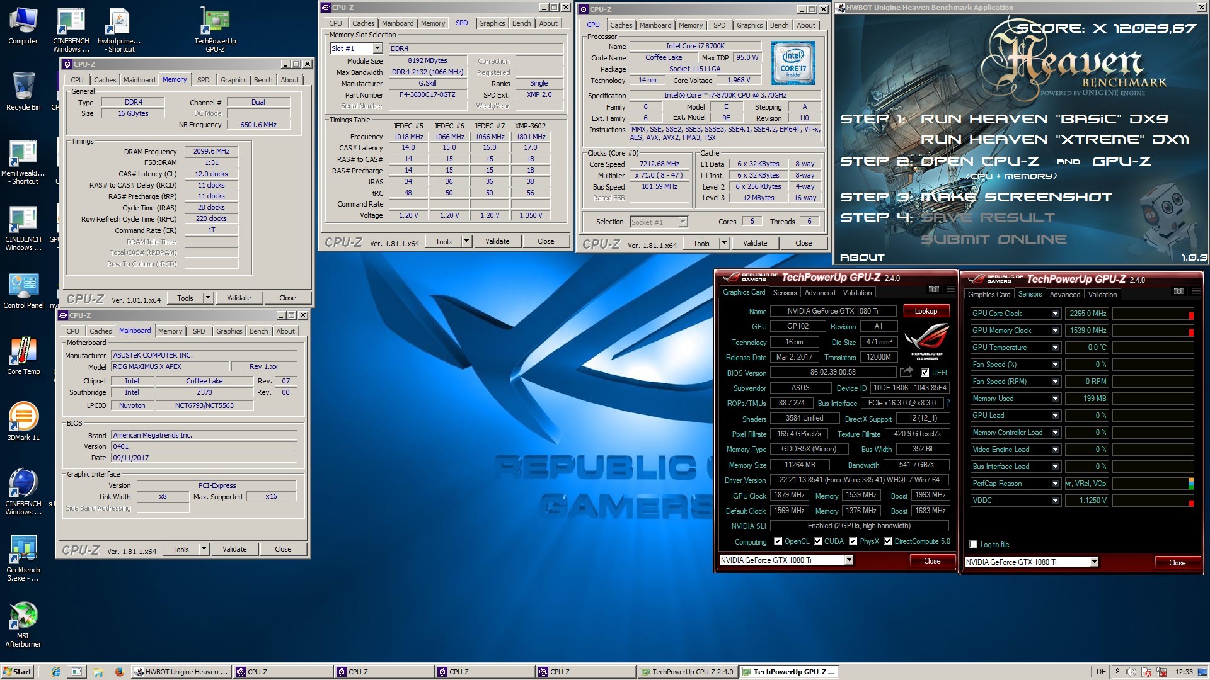This screenshot has height=680, width=1210.
Task: Click RUN HEAVEN BASIC DX9 option
Action: point(1044,119)
